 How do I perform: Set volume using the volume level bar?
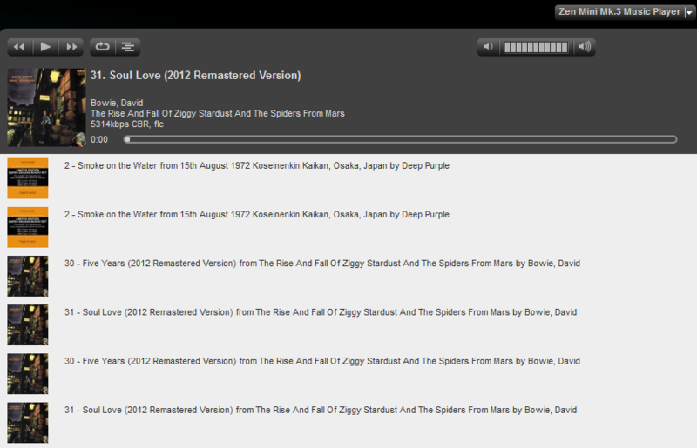pyautogui.click(x=536, y=47)
